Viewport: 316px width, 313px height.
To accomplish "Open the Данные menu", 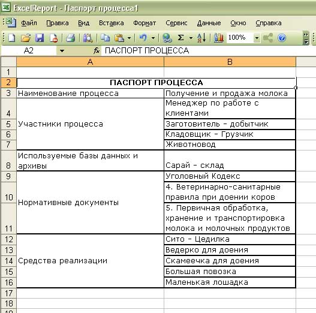I will 209,23.
